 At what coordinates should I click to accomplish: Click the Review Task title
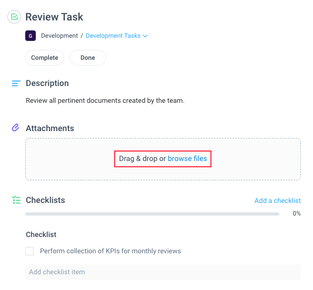[54, 17]
